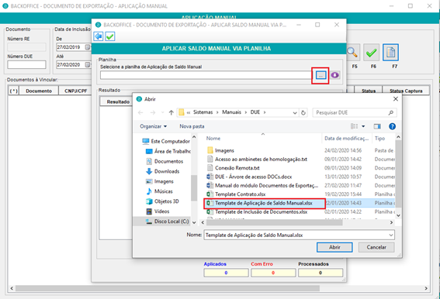Click the spreadsheet document F7 icon in main window

pos(390,53)
